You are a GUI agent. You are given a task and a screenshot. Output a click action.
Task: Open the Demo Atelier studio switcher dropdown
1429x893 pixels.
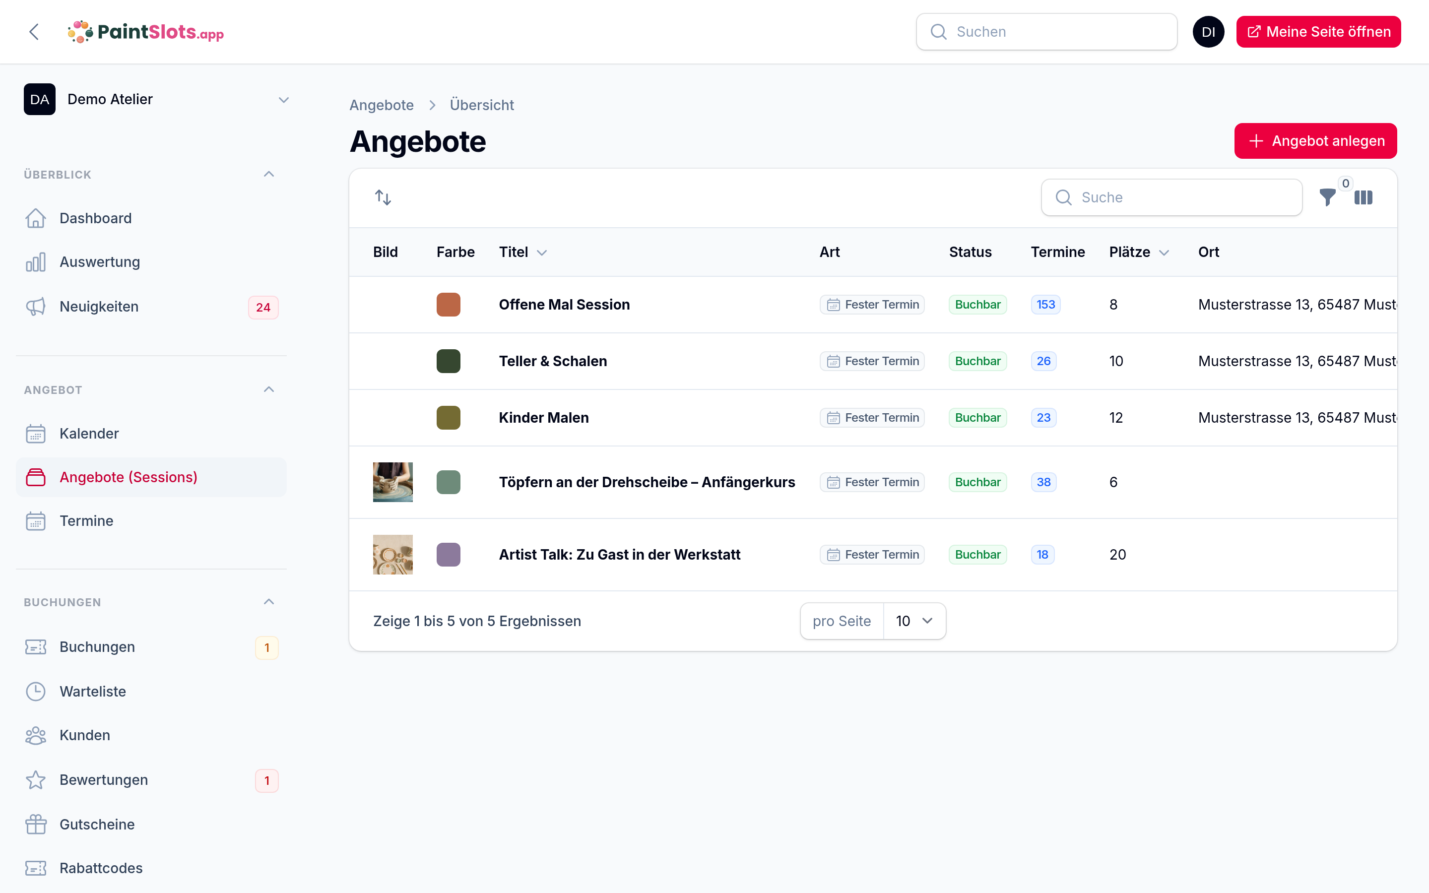(x=156, y=99)
